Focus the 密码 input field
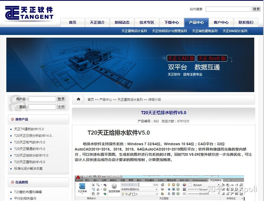Screen dimensions: 264x201 (42, 107)
